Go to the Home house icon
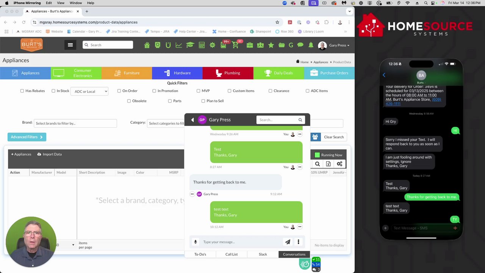The width and height of the screenshot is (485, 273). (147, 45)
